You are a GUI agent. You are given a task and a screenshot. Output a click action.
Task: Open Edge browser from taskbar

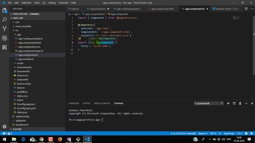[x=23, y=139]
